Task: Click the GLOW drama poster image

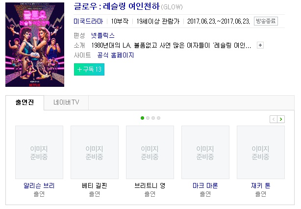Action: pyautogui.click(x=35, y=45)
